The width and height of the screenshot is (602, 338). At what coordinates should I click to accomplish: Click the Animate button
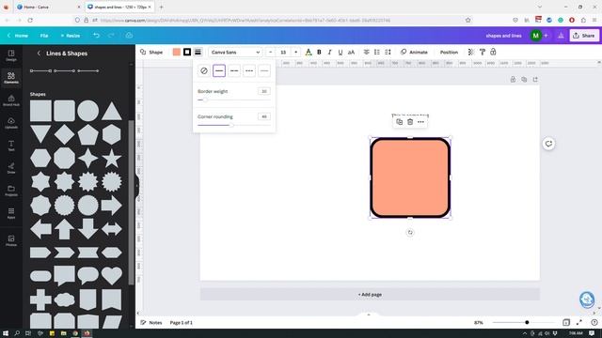point(414,53)
